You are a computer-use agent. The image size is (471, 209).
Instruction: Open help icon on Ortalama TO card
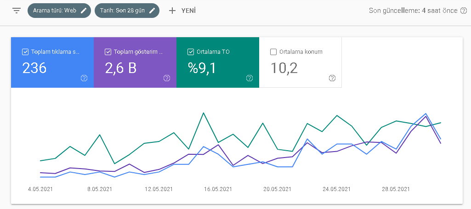click(250, 78)
